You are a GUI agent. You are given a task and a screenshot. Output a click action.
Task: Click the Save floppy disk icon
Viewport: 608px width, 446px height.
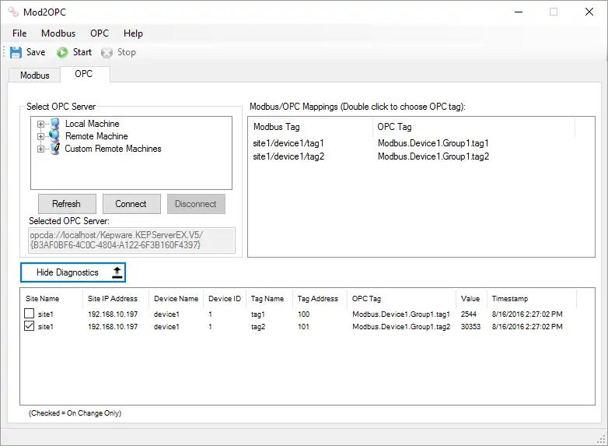pos(16,52)
